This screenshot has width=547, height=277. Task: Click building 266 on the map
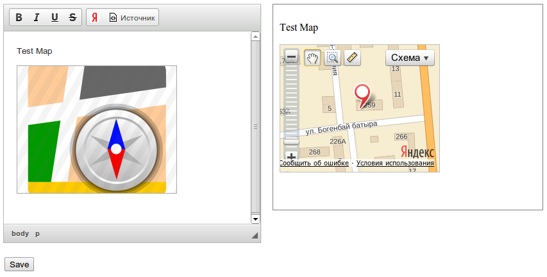click(401, 137)
